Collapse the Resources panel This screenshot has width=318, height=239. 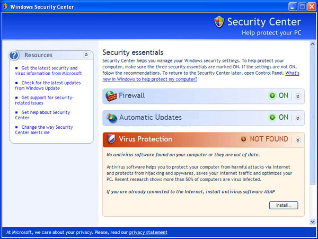tap(86, 55)
